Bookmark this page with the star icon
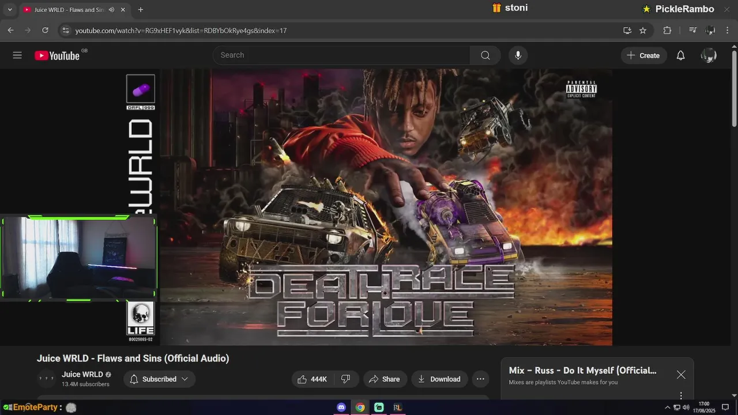The width and height of the screenshot is (738, 415). tap(643, 31)
